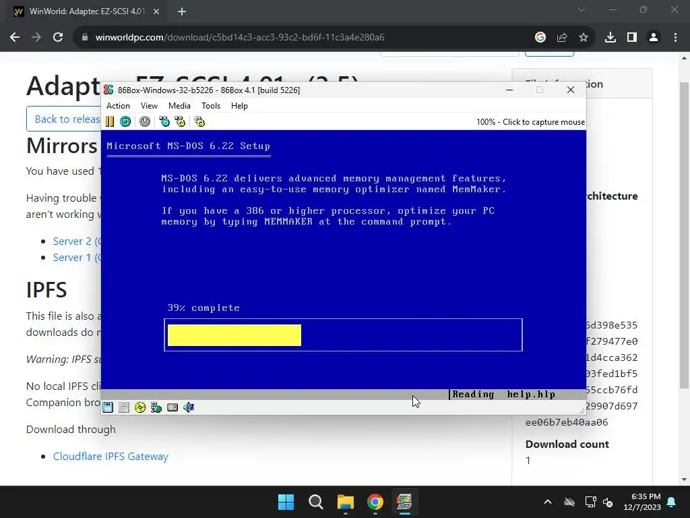This screenshot has height=518, width=690.
Task: Open Chrome tab search chevron
Action: (582, 9)
